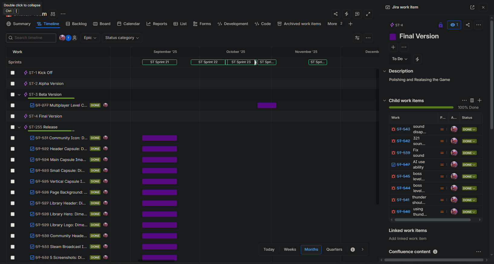Share the ST-4 work item

[468, 25]
